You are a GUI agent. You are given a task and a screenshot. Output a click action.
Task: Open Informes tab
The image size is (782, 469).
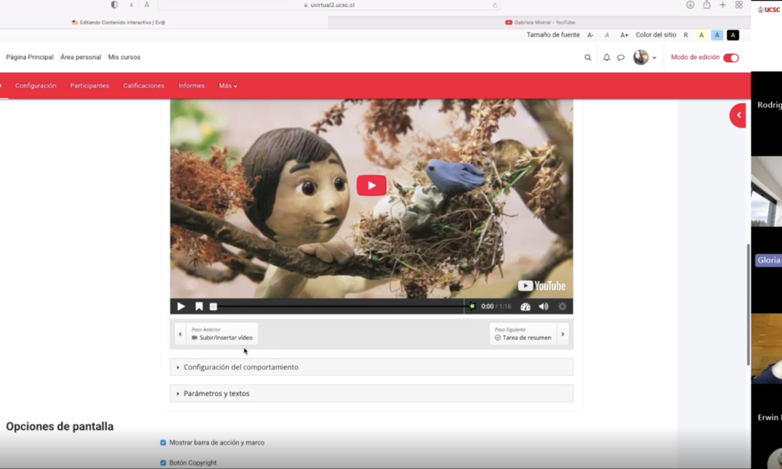(192, 86)
